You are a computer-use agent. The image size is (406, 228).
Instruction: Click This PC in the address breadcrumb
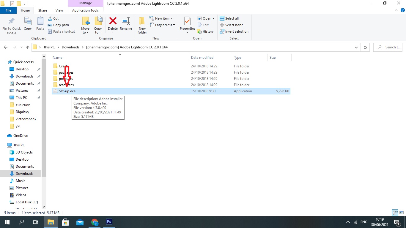coord(49,47)
